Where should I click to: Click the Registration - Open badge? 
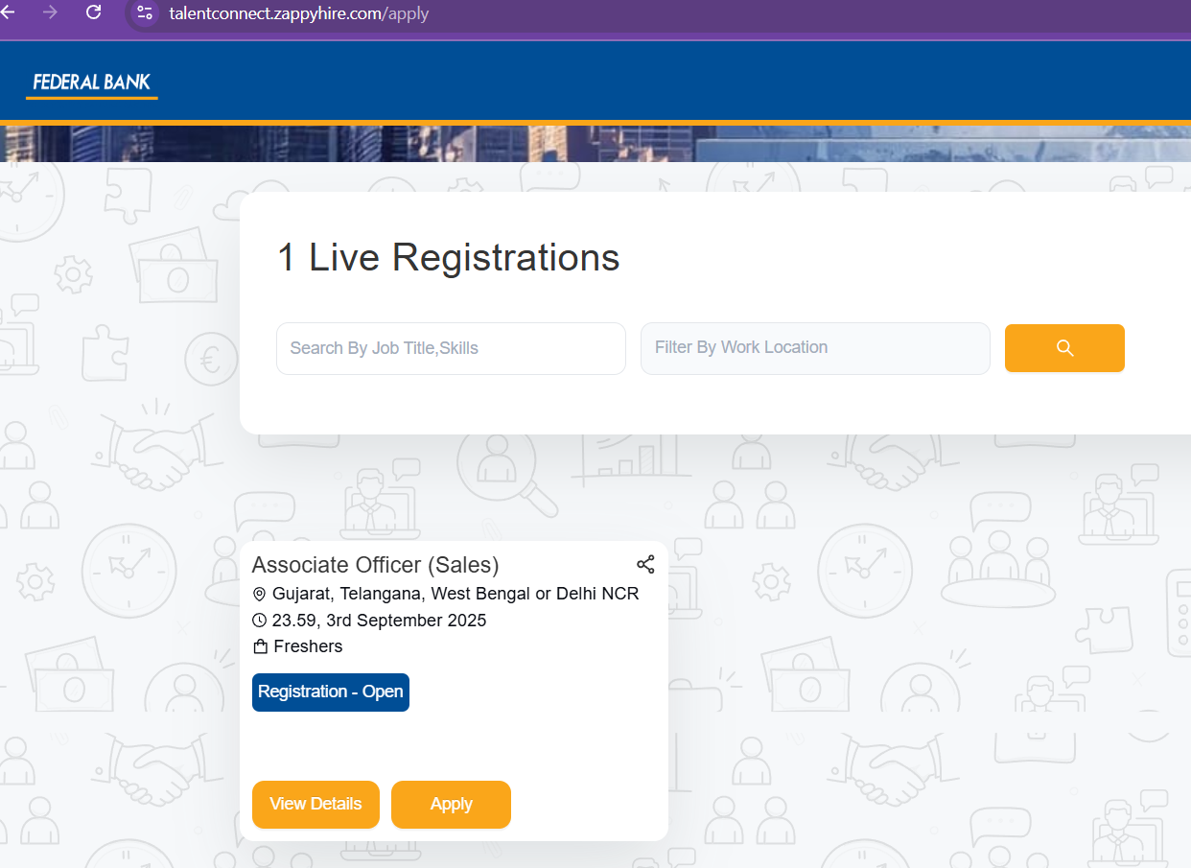click(x=331, y=692)
